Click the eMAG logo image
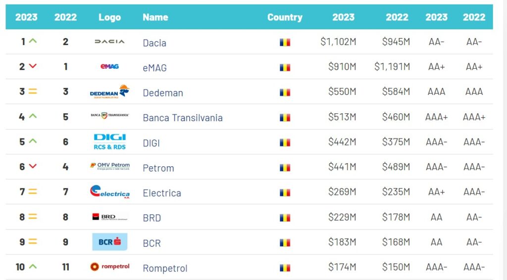Image resolution: width=507 pixels, height=280 pixels. (x=109, y=66)
